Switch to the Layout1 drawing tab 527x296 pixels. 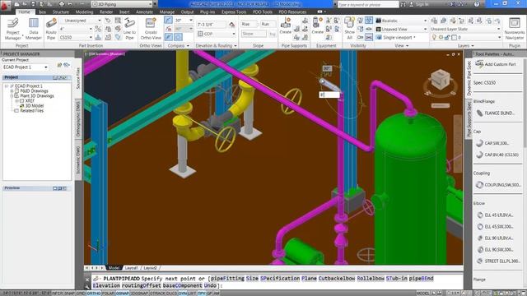[131, 268]
